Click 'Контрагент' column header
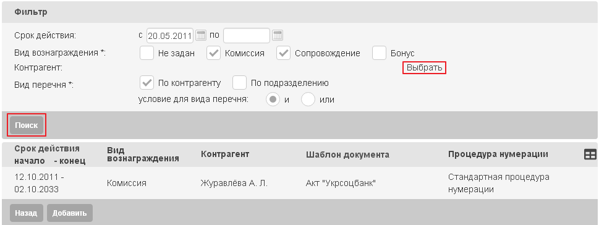 225,154
